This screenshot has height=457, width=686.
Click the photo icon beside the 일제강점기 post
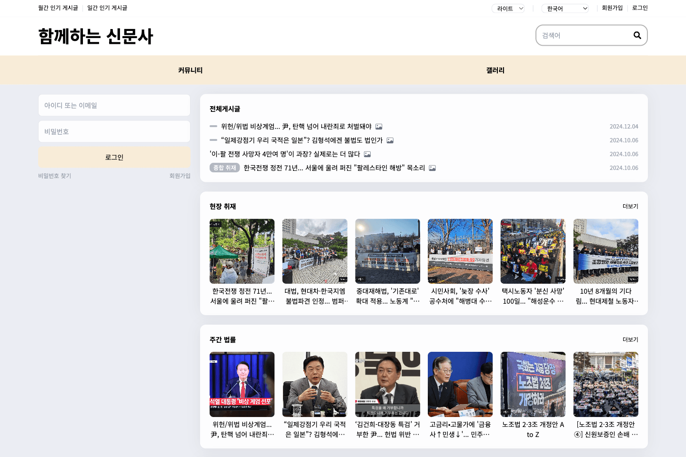(x=391, y=140)
